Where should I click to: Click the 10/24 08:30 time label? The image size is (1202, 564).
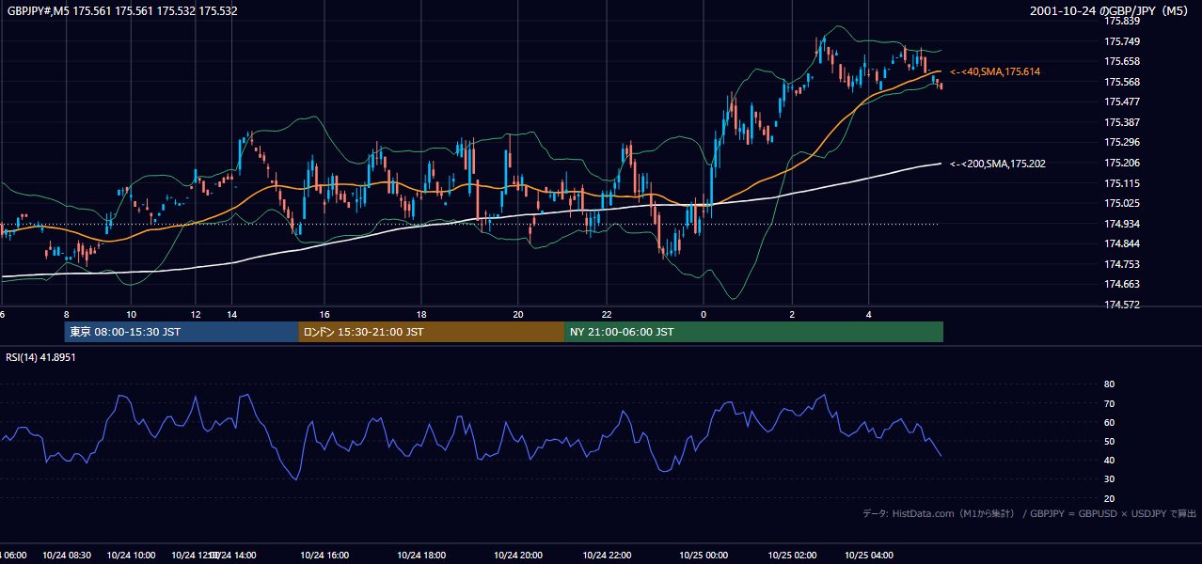coord(67,555)
